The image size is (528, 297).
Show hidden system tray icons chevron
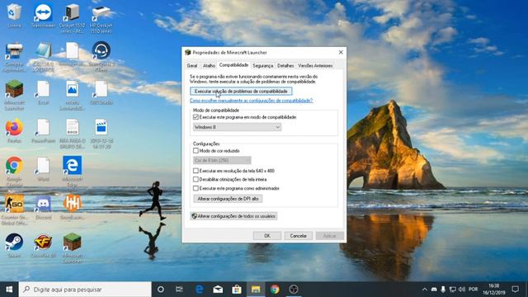pos(425,290)
